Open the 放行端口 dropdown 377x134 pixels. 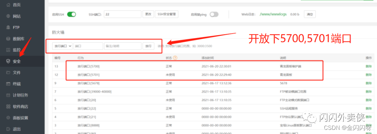coord(62,46)
